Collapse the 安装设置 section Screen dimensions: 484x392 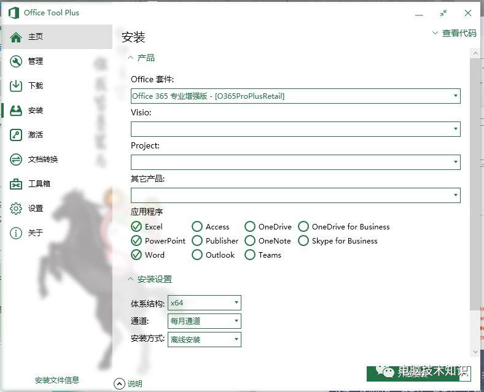click(150, 279)
